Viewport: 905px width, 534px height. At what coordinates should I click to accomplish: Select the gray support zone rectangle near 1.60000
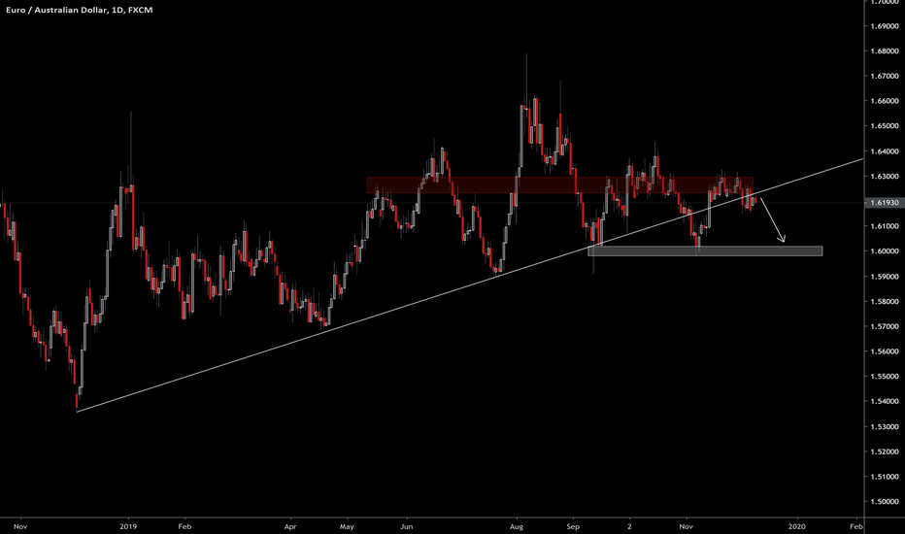(705, 250)
